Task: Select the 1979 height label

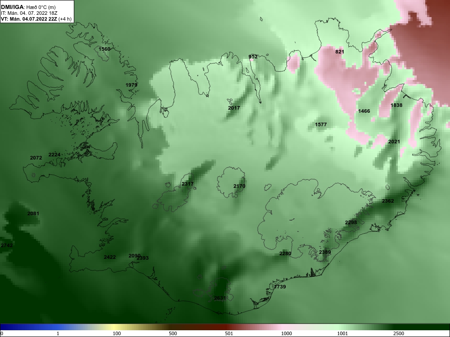Action: point(131,85)
